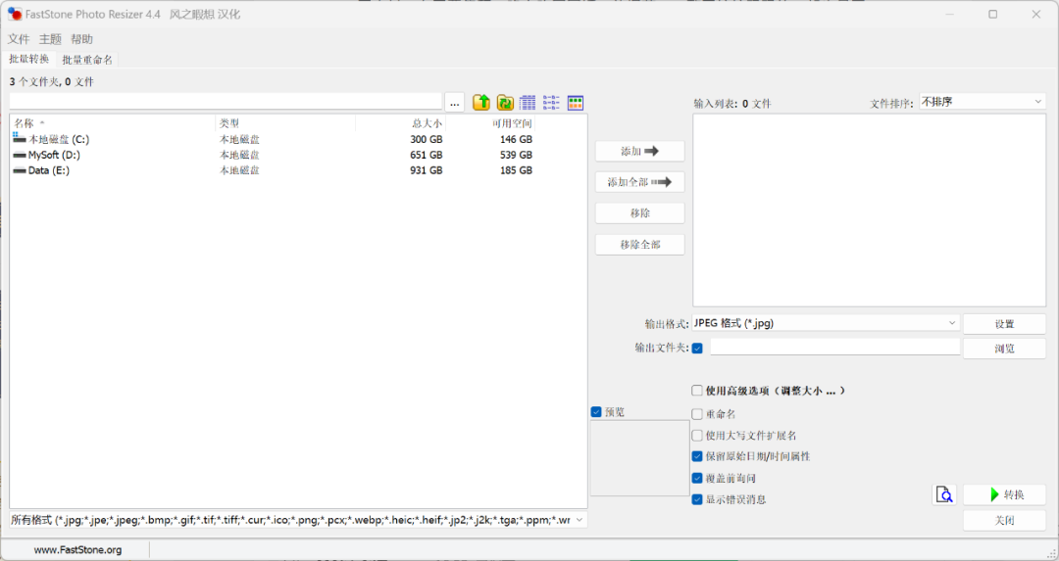This screenshot has width=1059, height=561.
Task: Click the 931 GB total size cell
Action: pyautogui.click(x=427, y=170)
